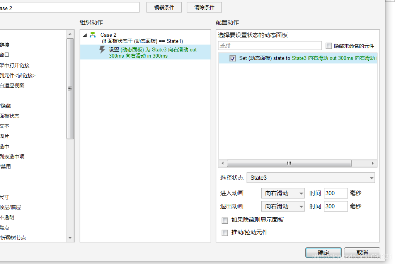The image size is (395, 264).
Task: Select 架中打开链接 action in left list
Action: (x=15, y=65)
